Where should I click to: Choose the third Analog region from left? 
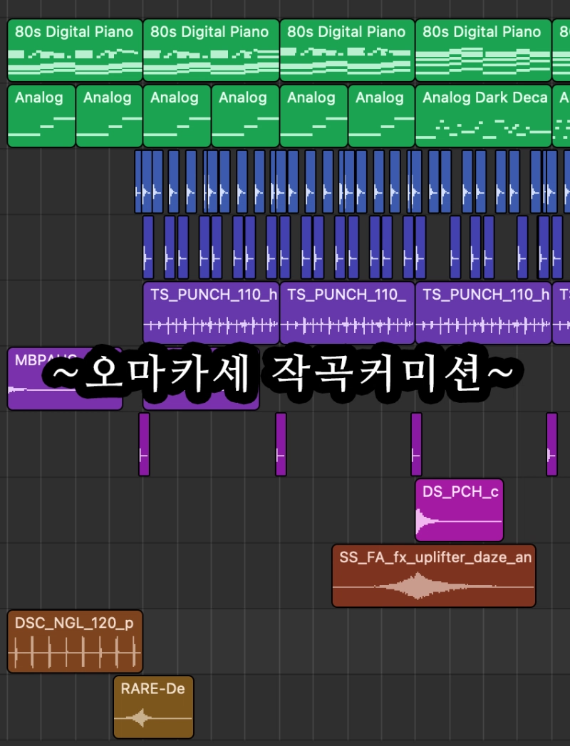[x=177, y=116]
